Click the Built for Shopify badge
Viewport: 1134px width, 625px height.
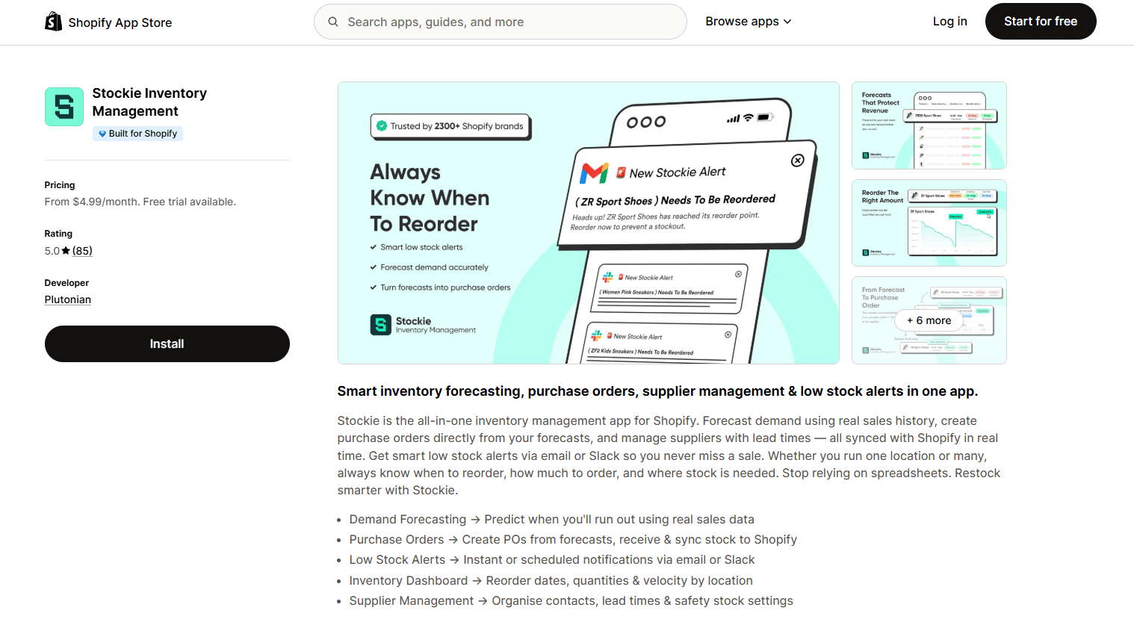click(x=137, y=134)
